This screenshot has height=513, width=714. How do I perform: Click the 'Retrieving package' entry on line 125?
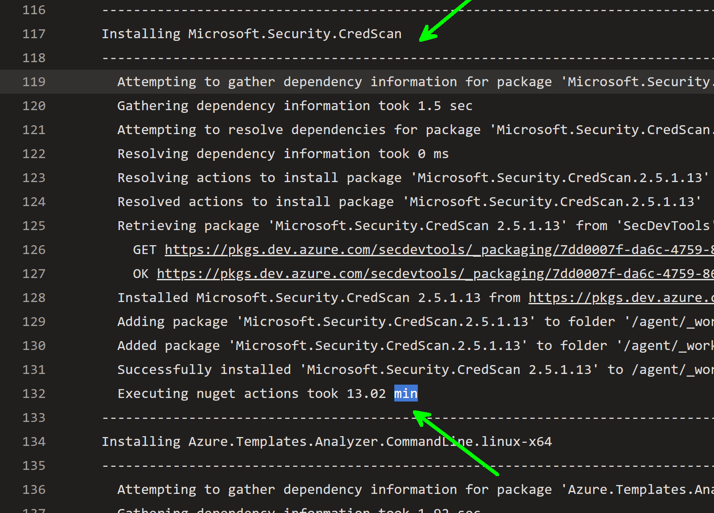pyautogui.click(x=311, y=225)
